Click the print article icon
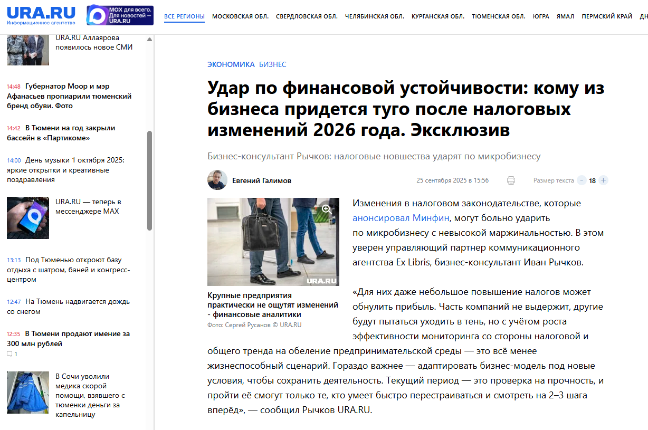Image resolution: width=648 pixels, height=430 pixels. [x=511, y=180]
